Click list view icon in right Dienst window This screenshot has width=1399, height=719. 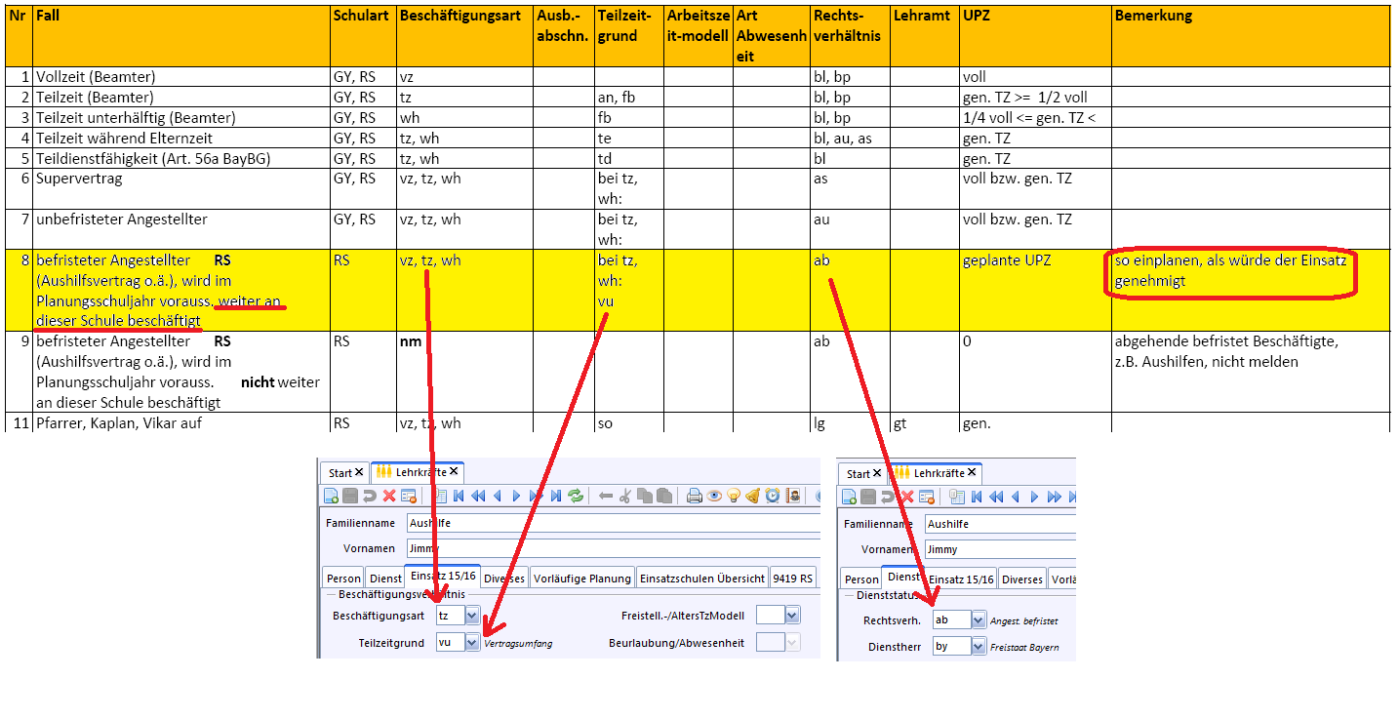pos(957,497)
